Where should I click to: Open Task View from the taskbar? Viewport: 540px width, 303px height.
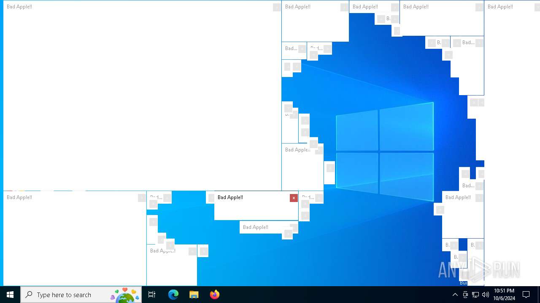[x=152, y=295]
